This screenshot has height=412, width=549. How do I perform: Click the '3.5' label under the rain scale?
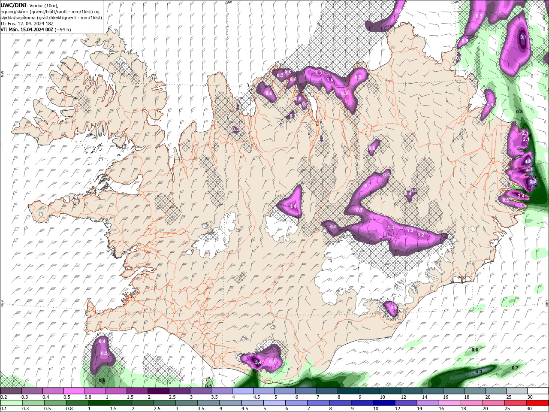[201, 409]
